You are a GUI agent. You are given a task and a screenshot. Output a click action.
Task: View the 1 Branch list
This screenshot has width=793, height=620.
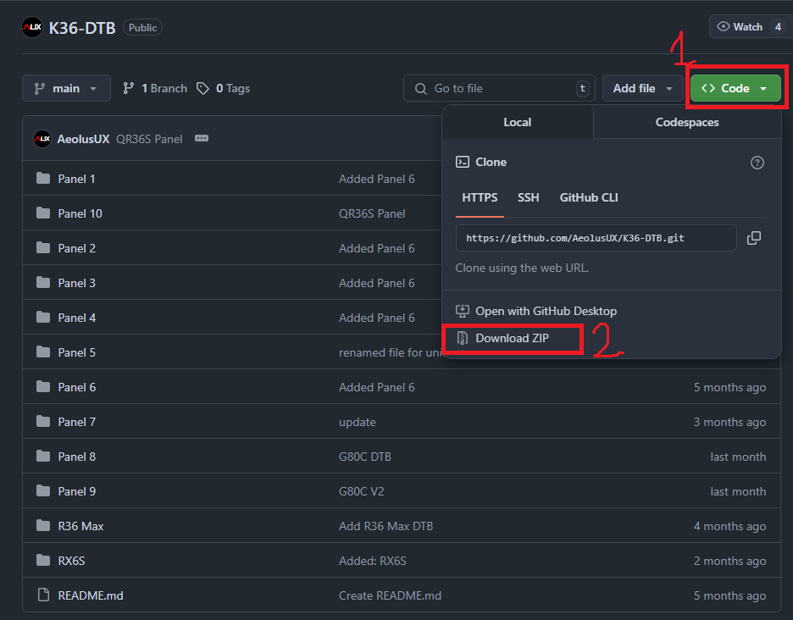pos(155,88)
